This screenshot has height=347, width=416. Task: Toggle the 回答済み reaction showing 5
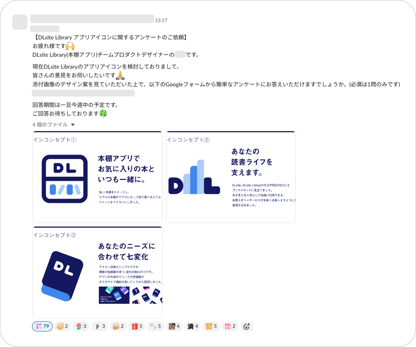coord(211,326)
